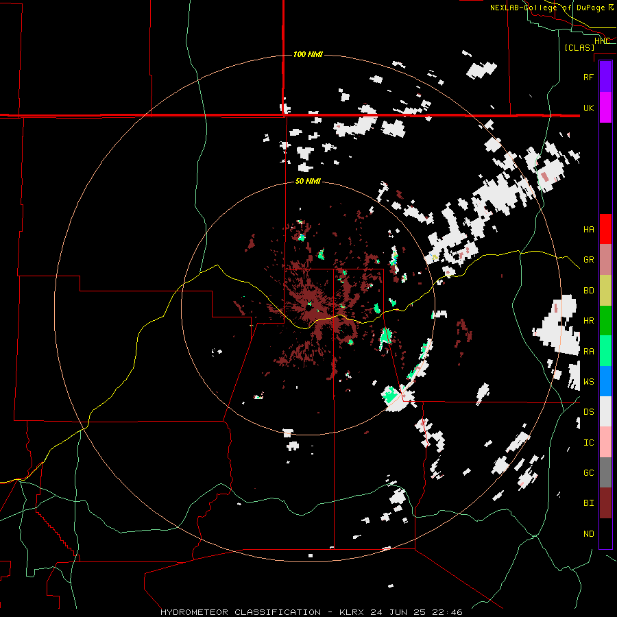Click the GC legend label
617x617 pixels.
(x=588, y=472)
